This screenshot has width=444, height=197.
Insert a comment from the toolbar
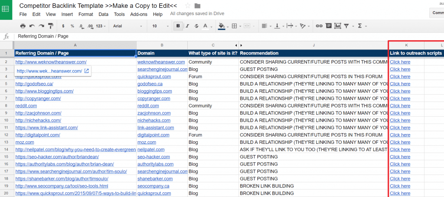click(x=329, y=26)
